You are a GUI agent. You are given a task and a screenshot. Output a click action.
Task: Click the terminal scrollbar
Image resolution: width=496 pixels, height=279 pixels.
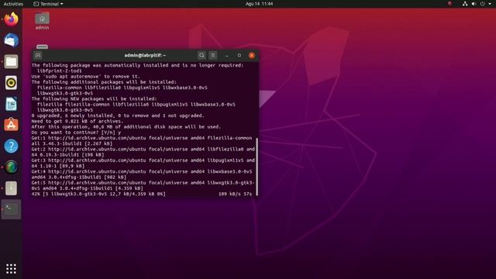point(257,167)
